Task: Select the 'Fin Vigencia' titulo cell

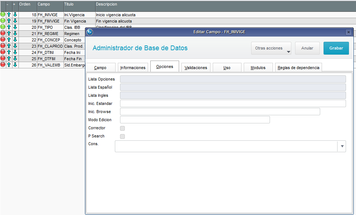Action: coord(79,21)
